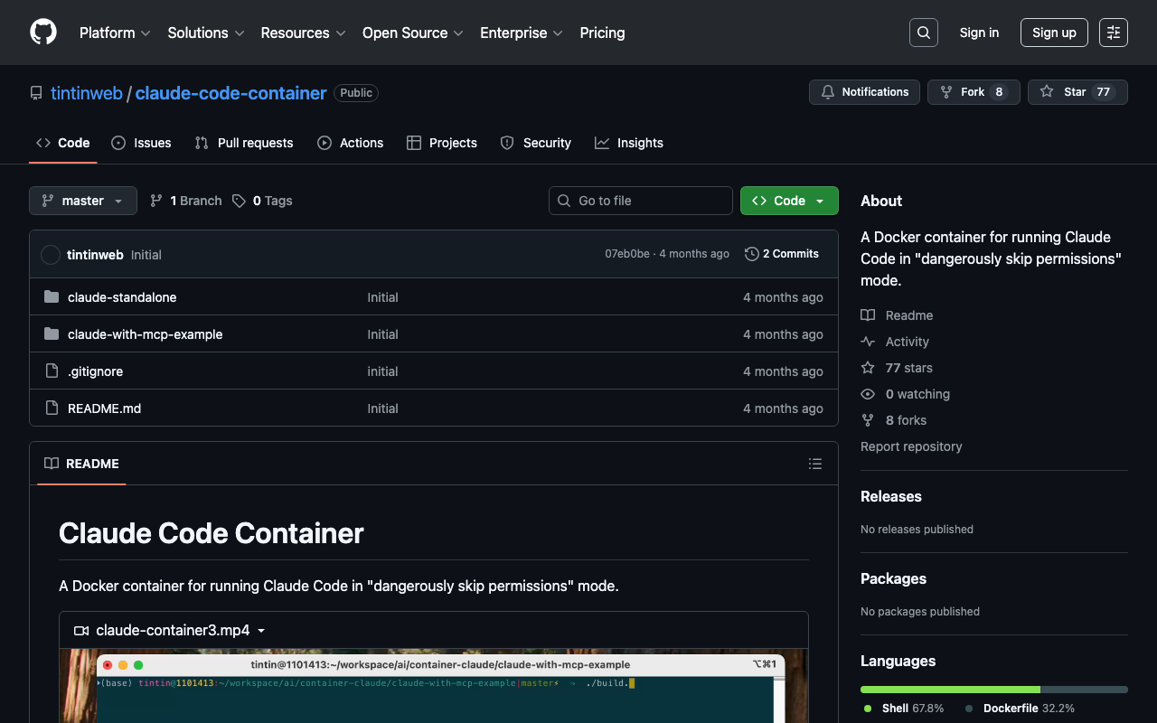The image size is (1157, 723).
Task: Expand the Platform menu in header
Action: (x=115, y=33)
